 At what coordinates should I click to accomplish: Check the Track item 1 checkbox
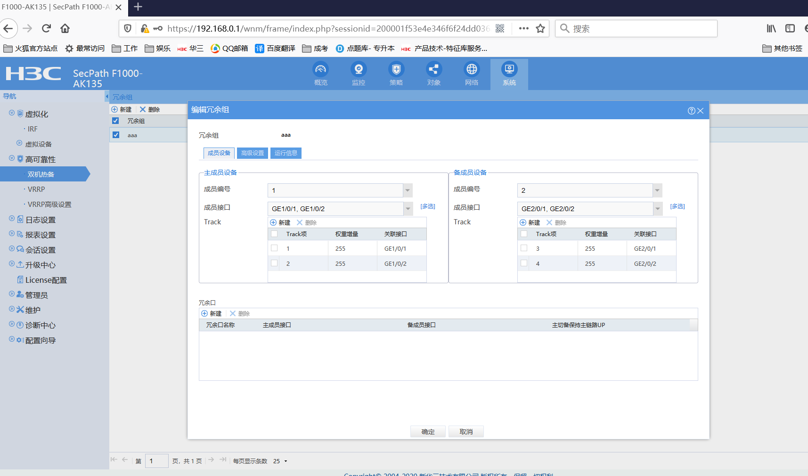[274, 248]
